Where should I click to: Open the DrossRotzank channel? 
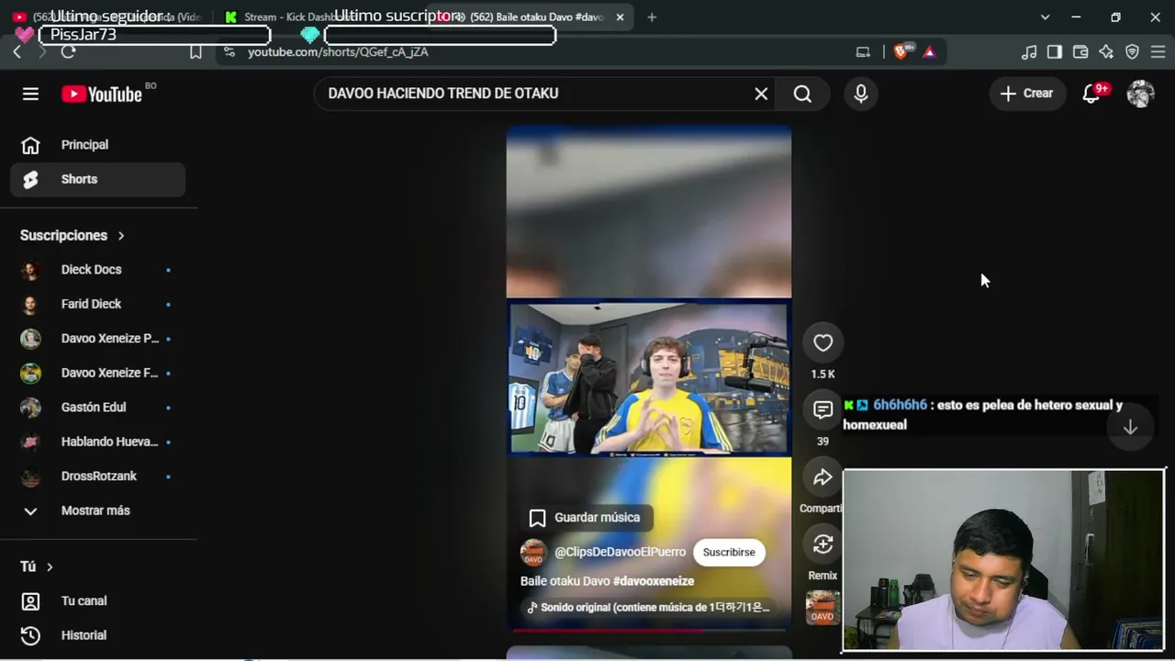pos(98,476)
